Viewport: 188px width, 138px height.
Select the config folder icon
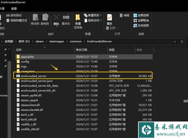click(18, 61)
